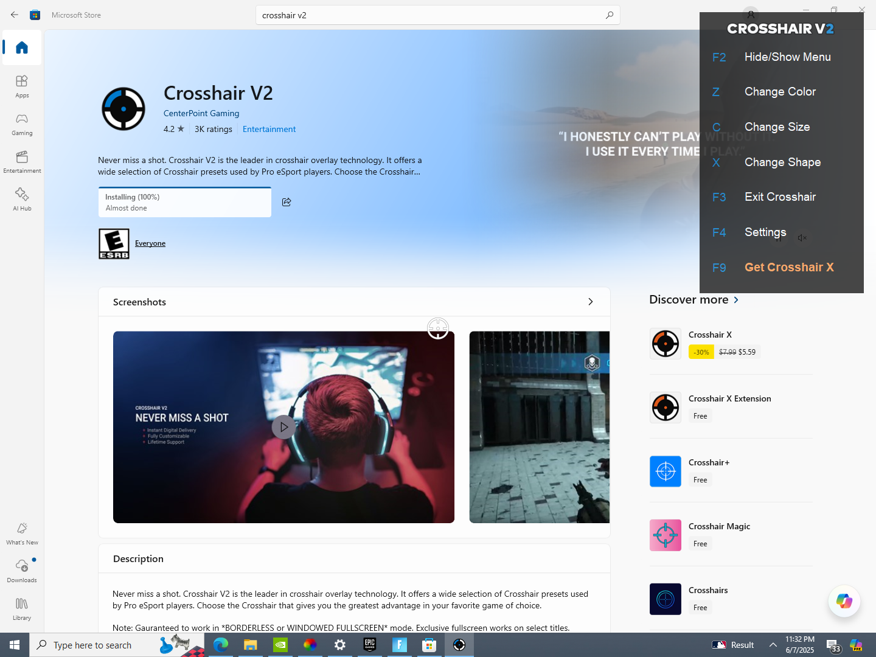The height and width of the screenshot is (657, 876).
Task: Open AI Hub in the sidebar
Action: click(x=22, y=200)
